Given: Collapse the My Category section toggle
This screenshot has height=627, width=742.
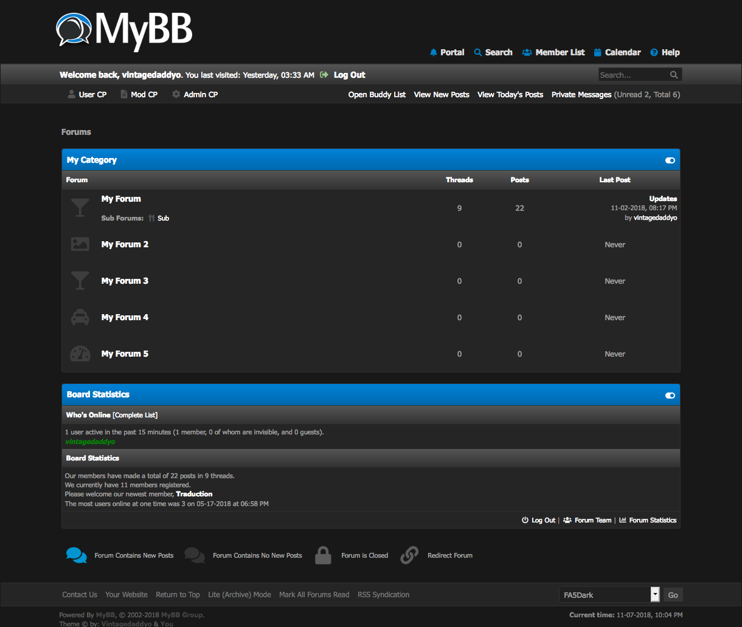Looking at the screenshot, I should (x=670, y=160).
